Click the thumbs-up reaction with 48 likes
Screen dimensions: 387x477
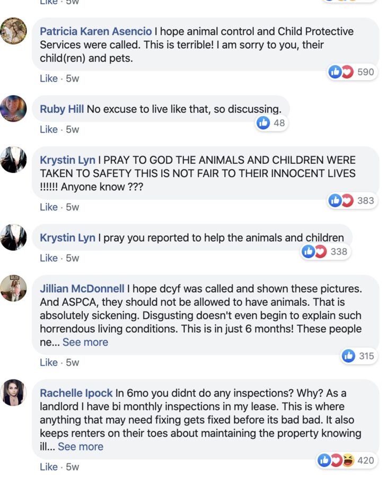tap(271, 123)
